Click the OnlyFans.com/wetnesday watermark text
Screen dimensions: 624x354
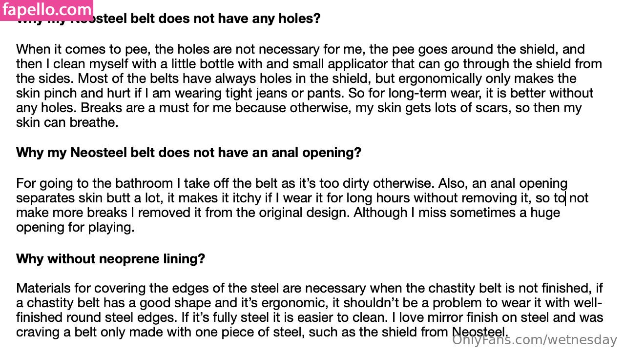(x=535, y=340)
